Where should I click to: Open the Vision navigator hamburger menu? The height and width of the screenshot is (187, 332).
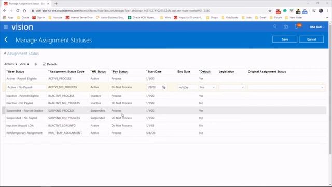point(6,27)
